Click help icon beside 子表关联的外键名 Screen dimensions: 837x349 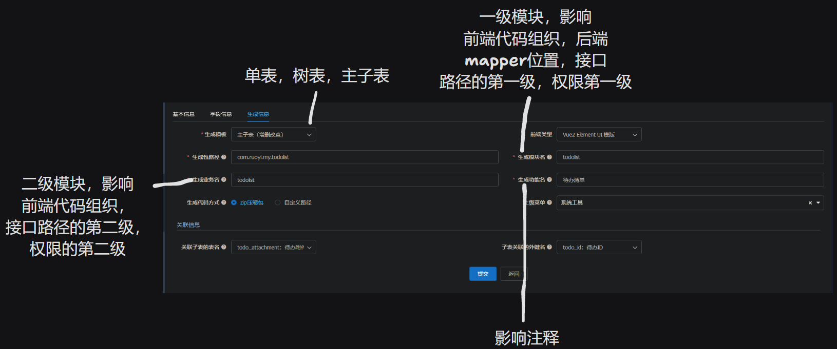coord(549,247)
